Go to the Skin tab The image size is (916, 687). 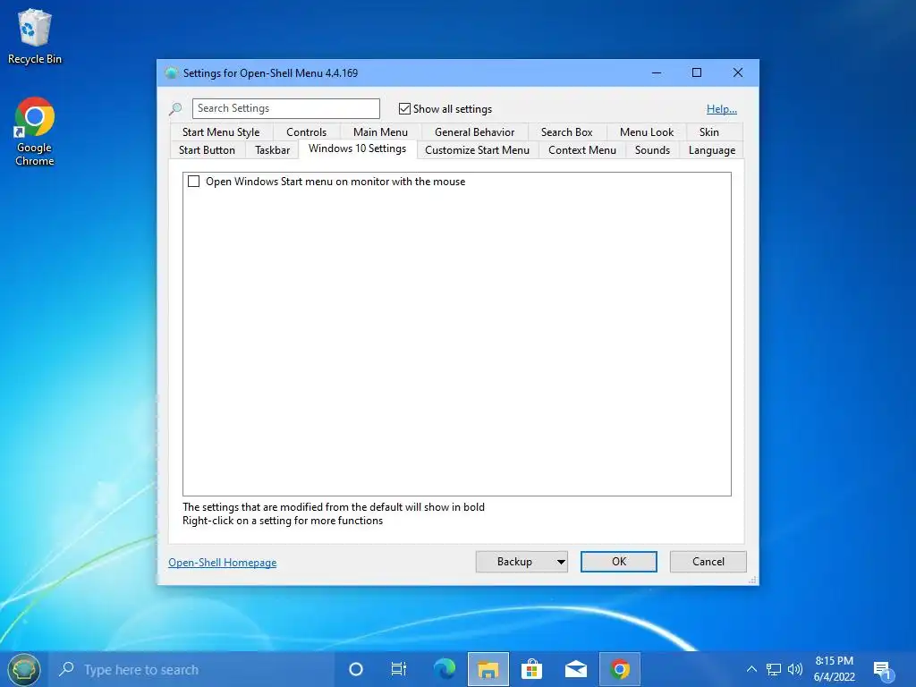709,132
